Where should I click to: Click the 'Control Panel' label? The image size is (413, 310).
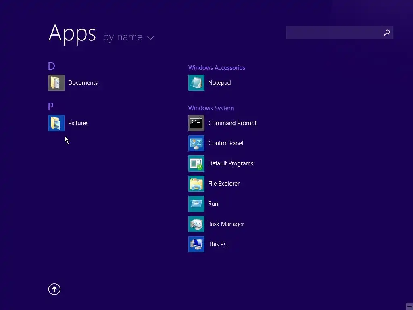click(x=226, y=143)
